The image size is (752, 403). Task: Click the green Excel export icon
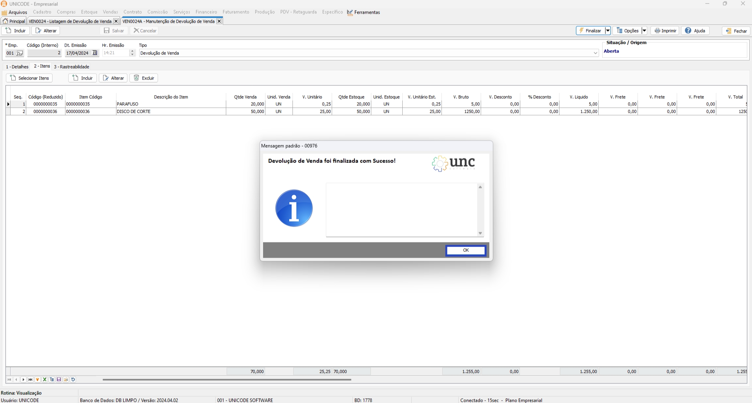45,380
